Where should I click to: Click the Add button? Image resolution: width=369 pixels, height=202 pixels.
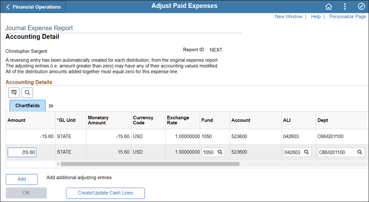point(22,179)
